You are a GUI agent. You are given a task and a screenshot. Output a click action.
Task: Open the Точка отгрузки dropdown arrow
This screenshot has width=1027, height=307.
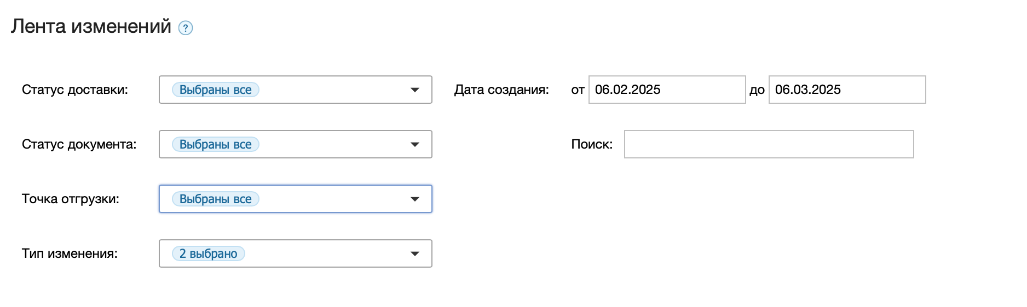[415, 199]
